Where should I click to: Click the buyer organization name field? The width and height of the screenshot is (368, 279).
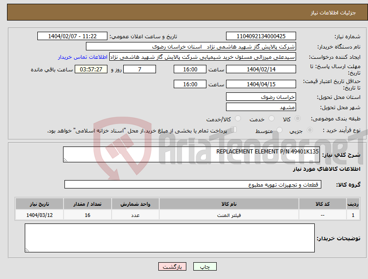point(191,46)
